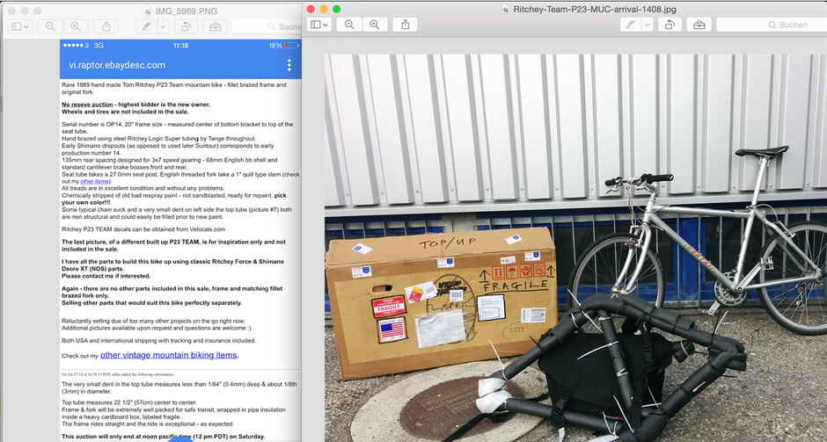The height and width of the screenshot is (442, 827).
Task: Rotate the IMG_5969.PNG image
Action: (186, 26)
